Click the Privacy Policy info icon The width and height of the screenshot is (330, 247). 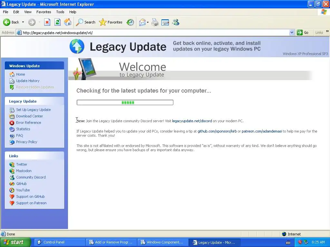[12, 142]
